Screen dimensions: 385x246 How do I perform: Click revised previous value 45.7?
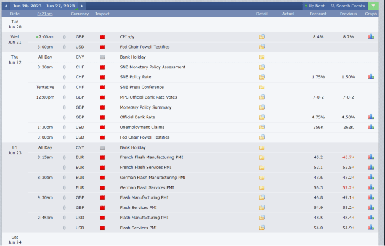347,157
